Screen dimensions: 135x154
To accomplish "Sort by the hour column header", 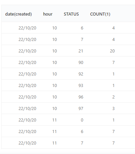I will click(48, 14).
